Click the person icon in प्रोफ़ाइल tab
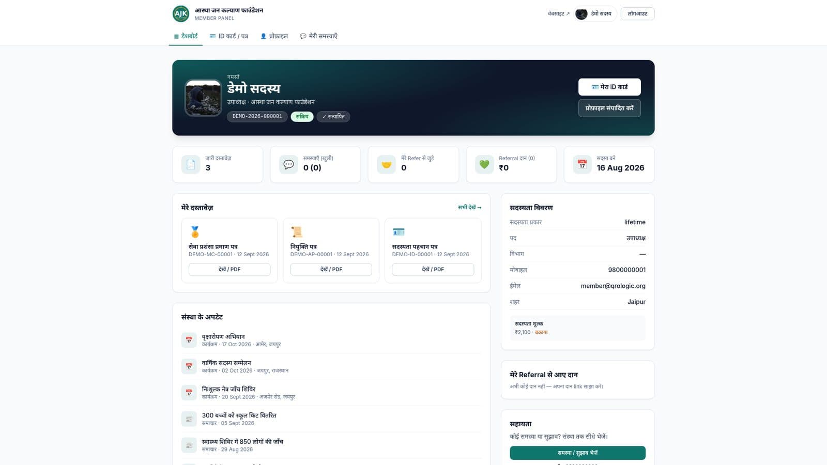The height and width of the screenshot is (465, 827). [263, 36]
